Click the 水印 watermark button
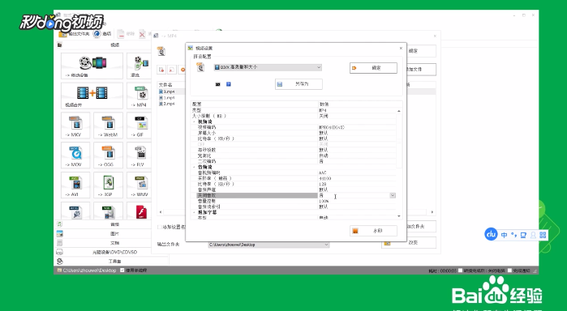Screen dimensions: 567x311 [373, 231]
